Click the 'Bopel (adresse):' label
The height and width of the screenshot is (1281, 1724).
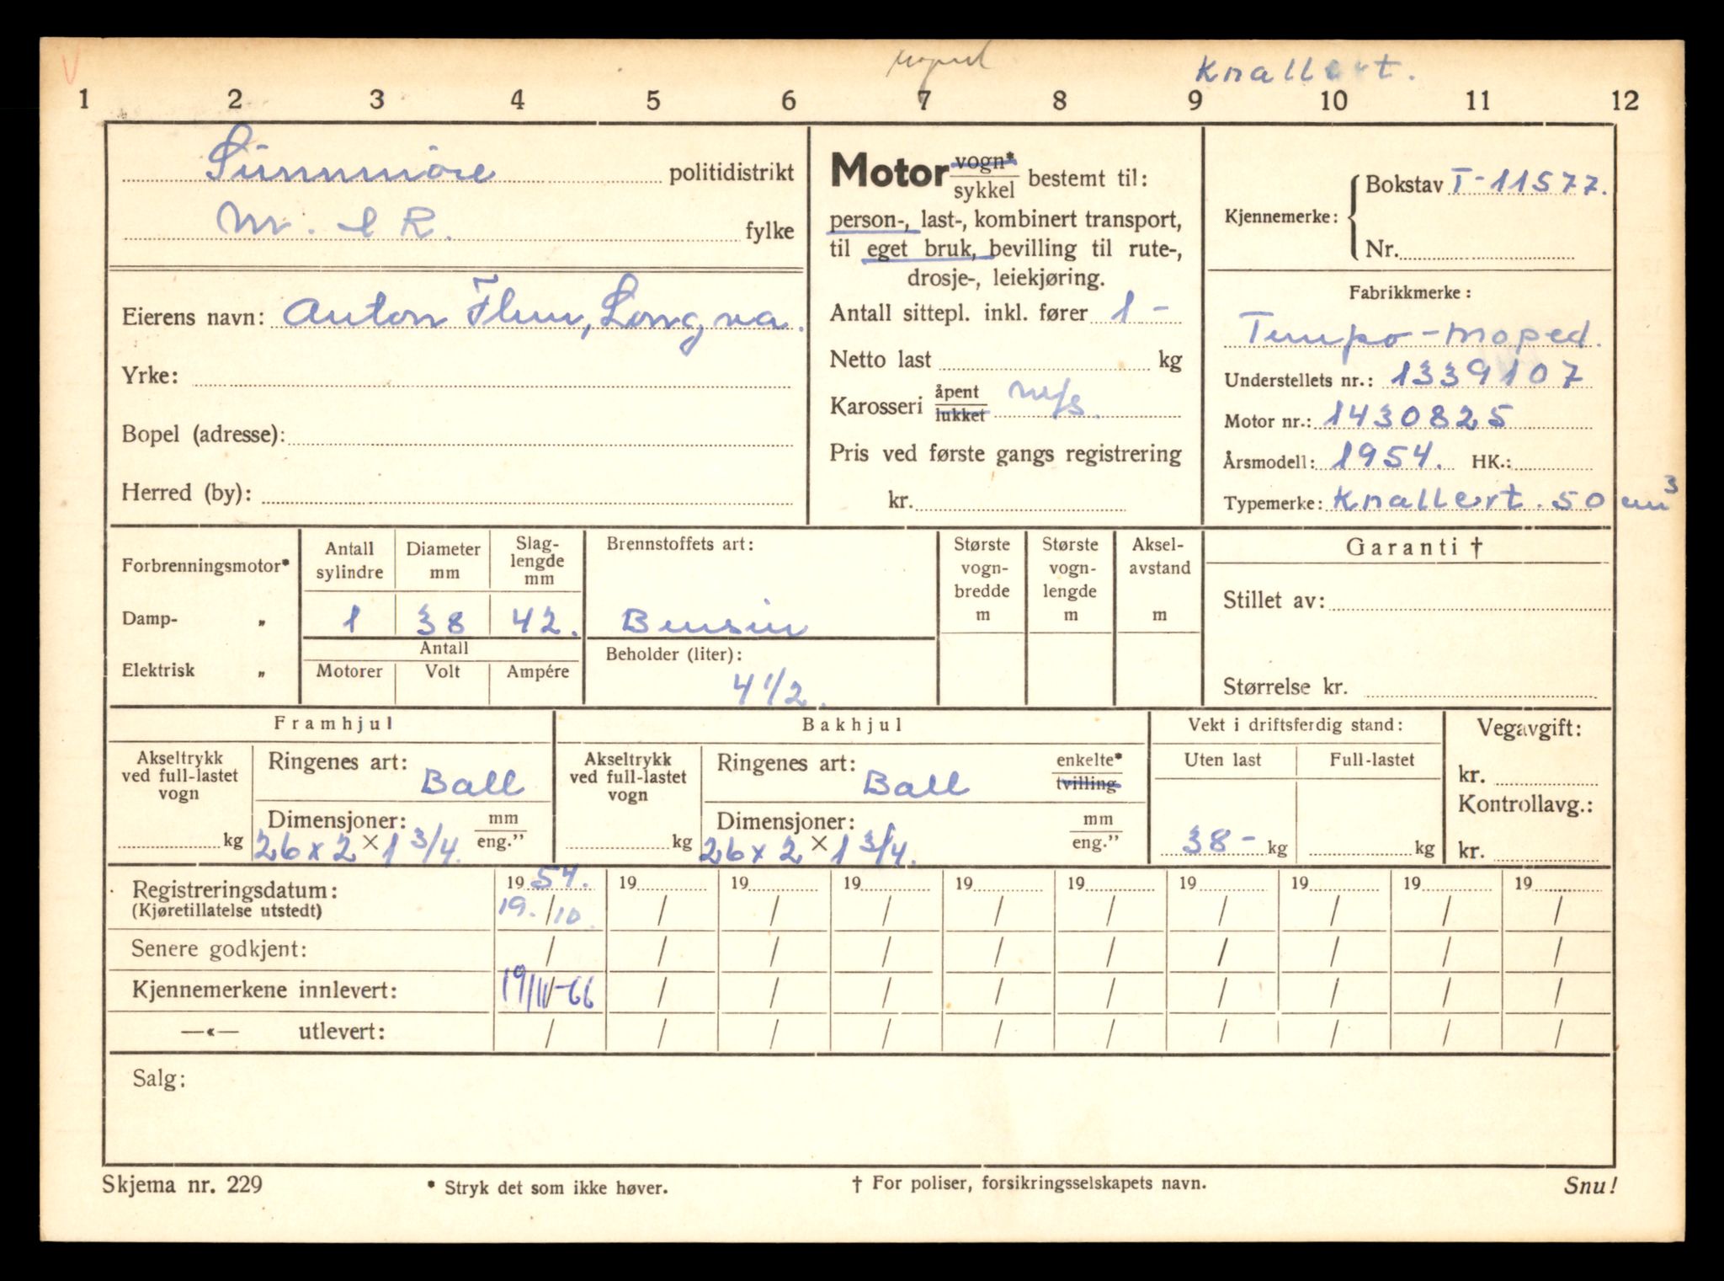click(x=203, y=434)
